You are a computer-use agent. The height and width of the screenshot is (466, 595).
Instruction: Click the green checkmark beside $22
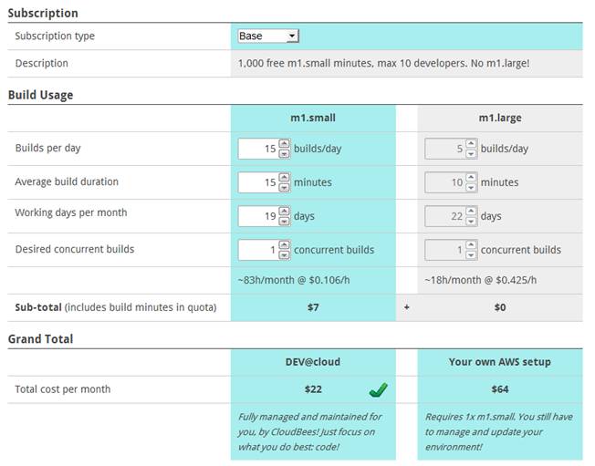379,389
